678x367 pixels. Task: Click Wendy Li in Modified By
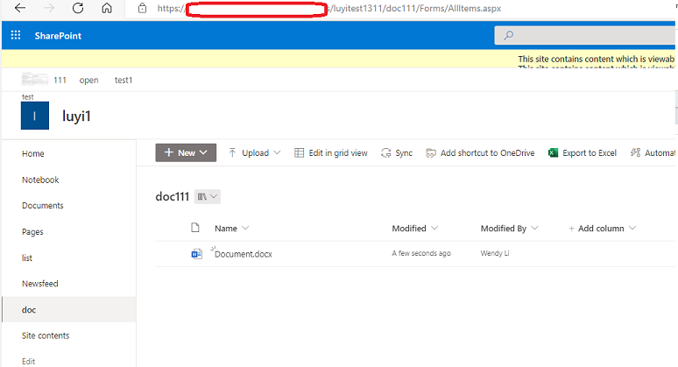[x=495, y=253]
